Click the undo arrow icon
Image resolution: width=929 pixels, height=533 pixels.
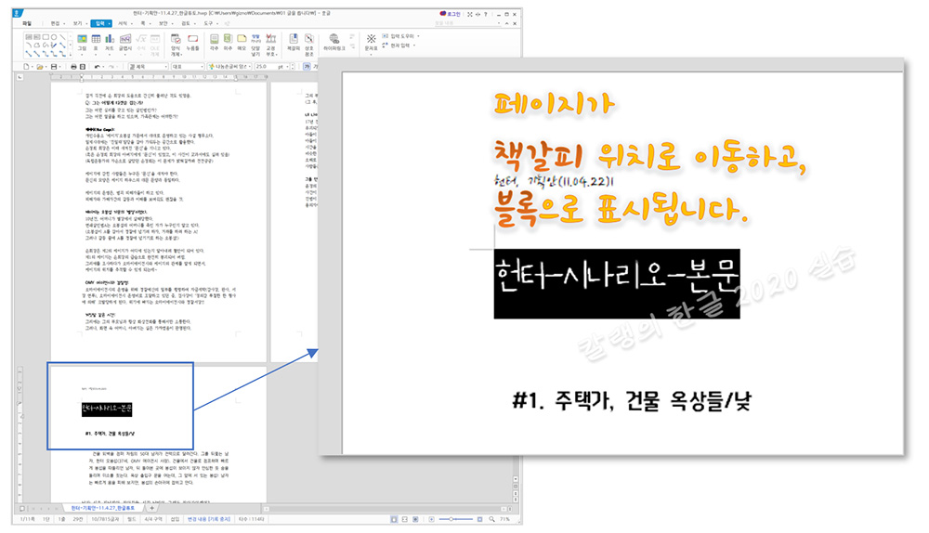pos(98,67)
